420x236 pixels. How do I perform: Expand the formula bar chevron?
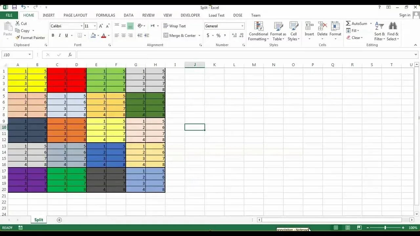[416, 55]
